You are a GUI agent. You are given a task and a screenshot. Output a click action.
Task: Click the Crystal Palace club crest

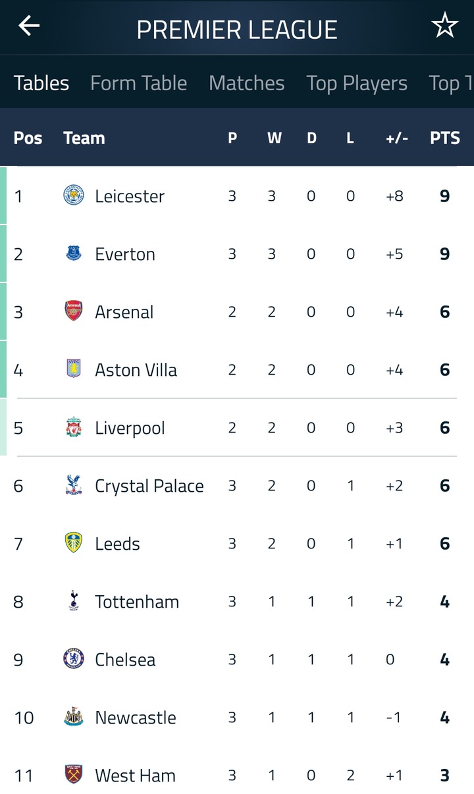pyautogui.click(x=73, y=485)
